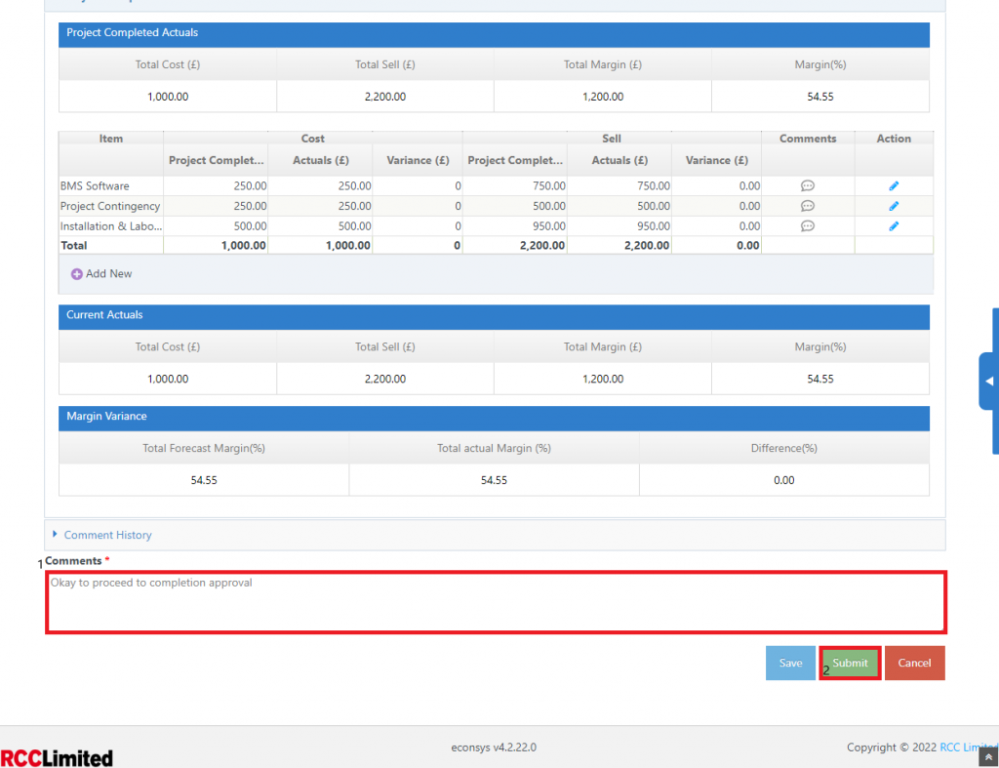Viewport: 999px width, 768px height.
Task: Click the Installation & Labo... item name
Action: (111, 226)
